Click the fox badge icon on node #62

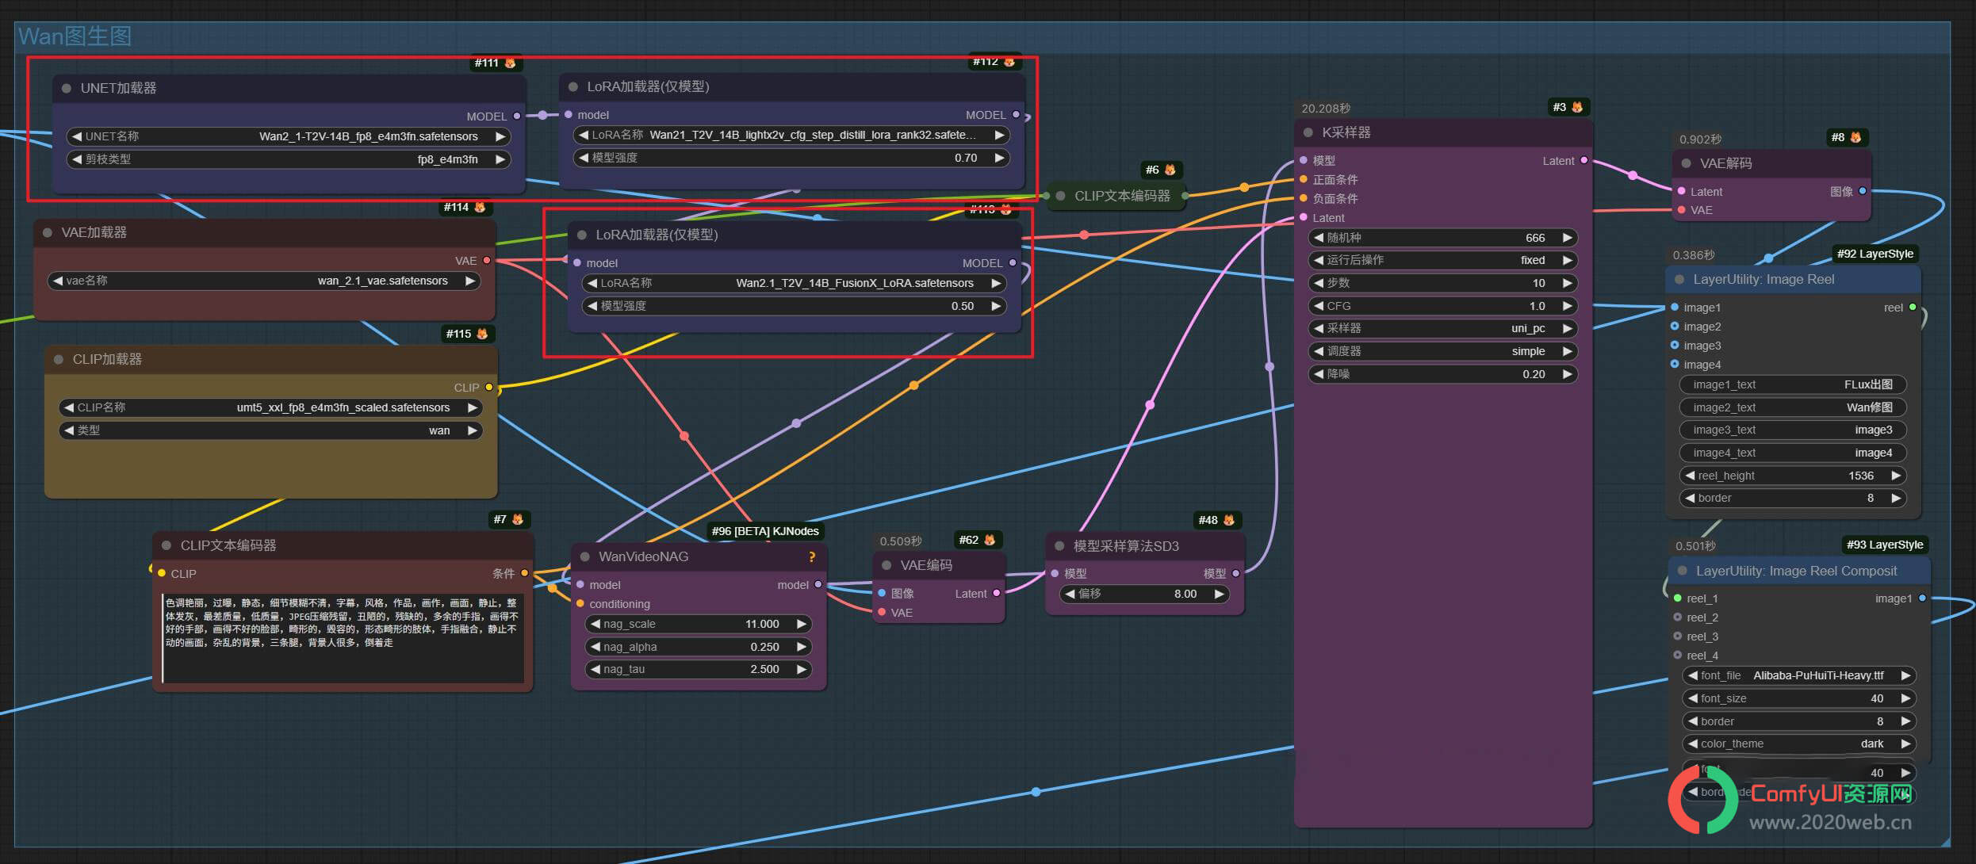coord(990,540)
